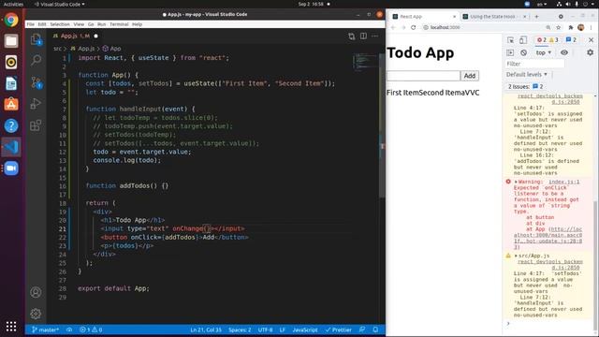Screen dimensions: 599x337
Task: Expand the red Warning error entry
Action: (x=516, y=182)
